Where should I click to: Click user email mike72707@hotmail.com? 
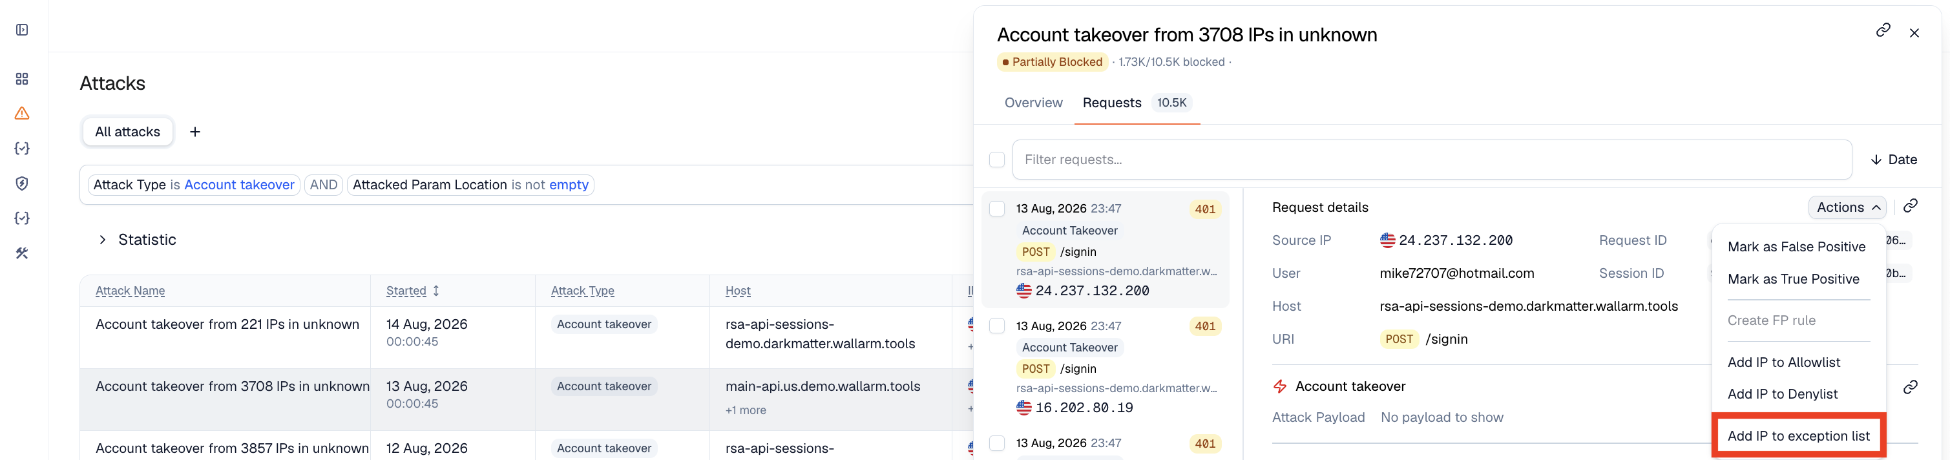coord(1456,273)
